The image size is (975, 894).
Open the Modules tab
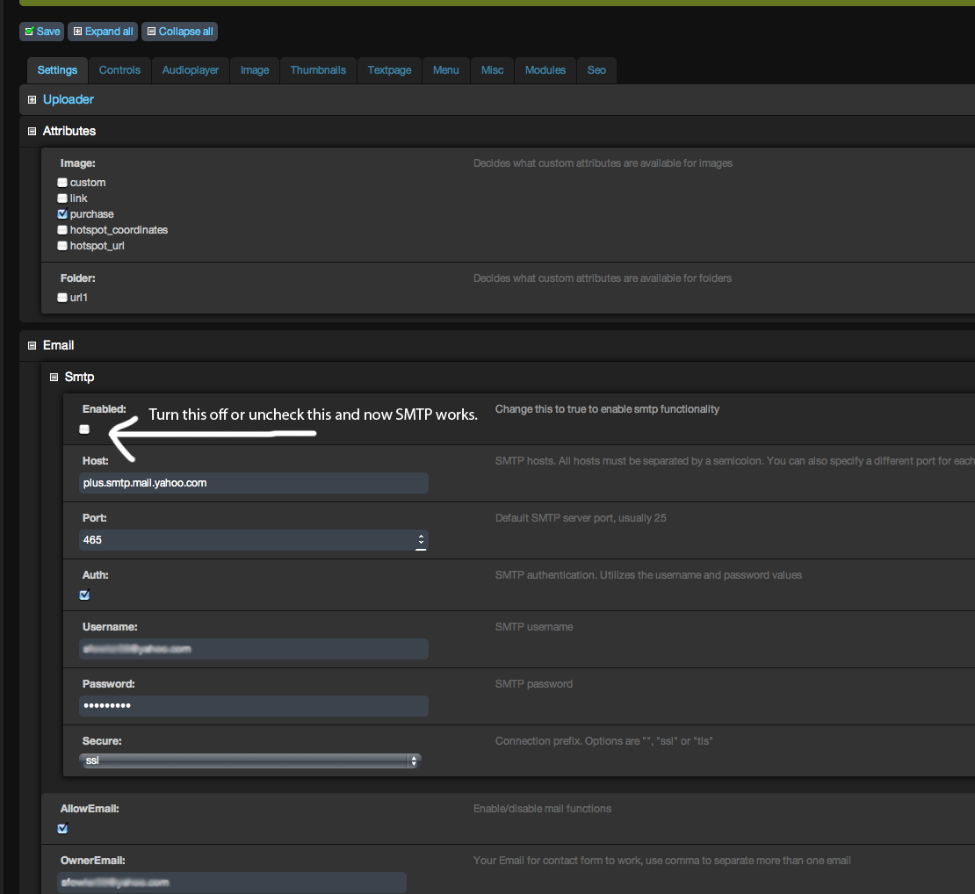pyautogui.click(x=545, y=70)
